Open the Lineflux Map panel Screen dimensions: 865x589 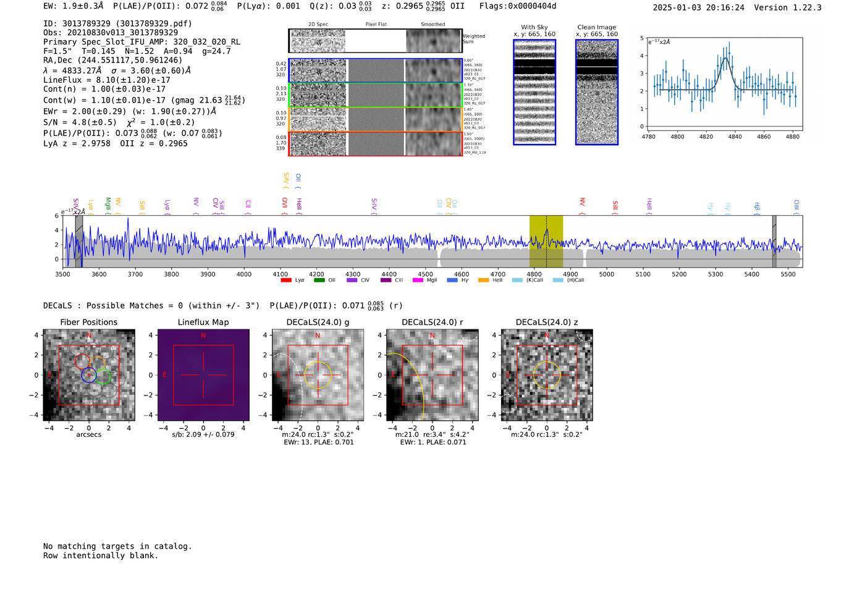click(x=203, y=375)
